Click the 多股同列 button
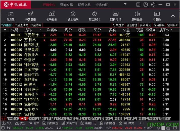The height and width of the screenshot is (131, 180). (145, 25)
